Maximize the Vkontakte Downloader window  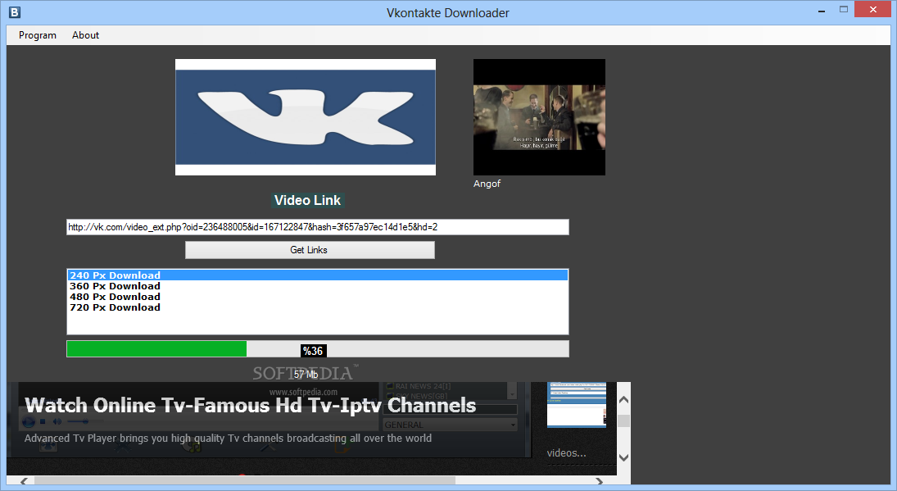click(844, 10)
